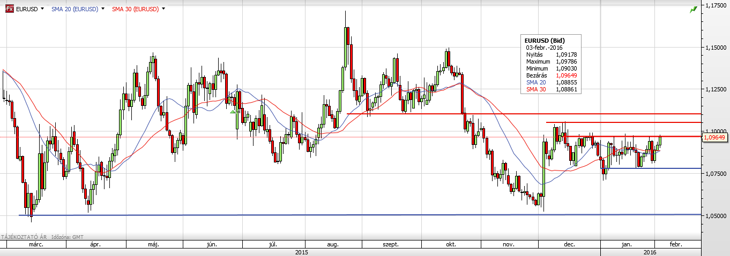
Task: Click the Minimum value 1,09030
Action: (x=566, y=68)
